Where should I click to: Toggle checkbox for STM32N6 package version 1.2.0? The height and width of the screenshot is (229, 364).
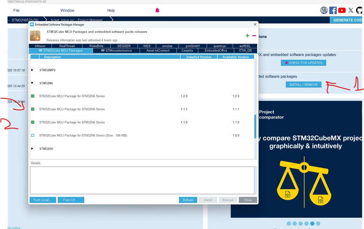click(33, 96)
